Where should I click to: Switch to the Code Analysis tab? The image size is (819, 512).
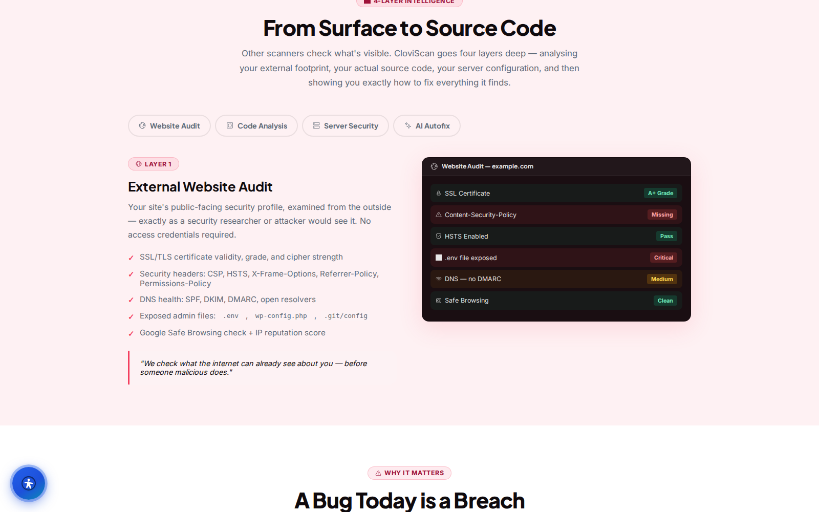(x=256, y=126)
